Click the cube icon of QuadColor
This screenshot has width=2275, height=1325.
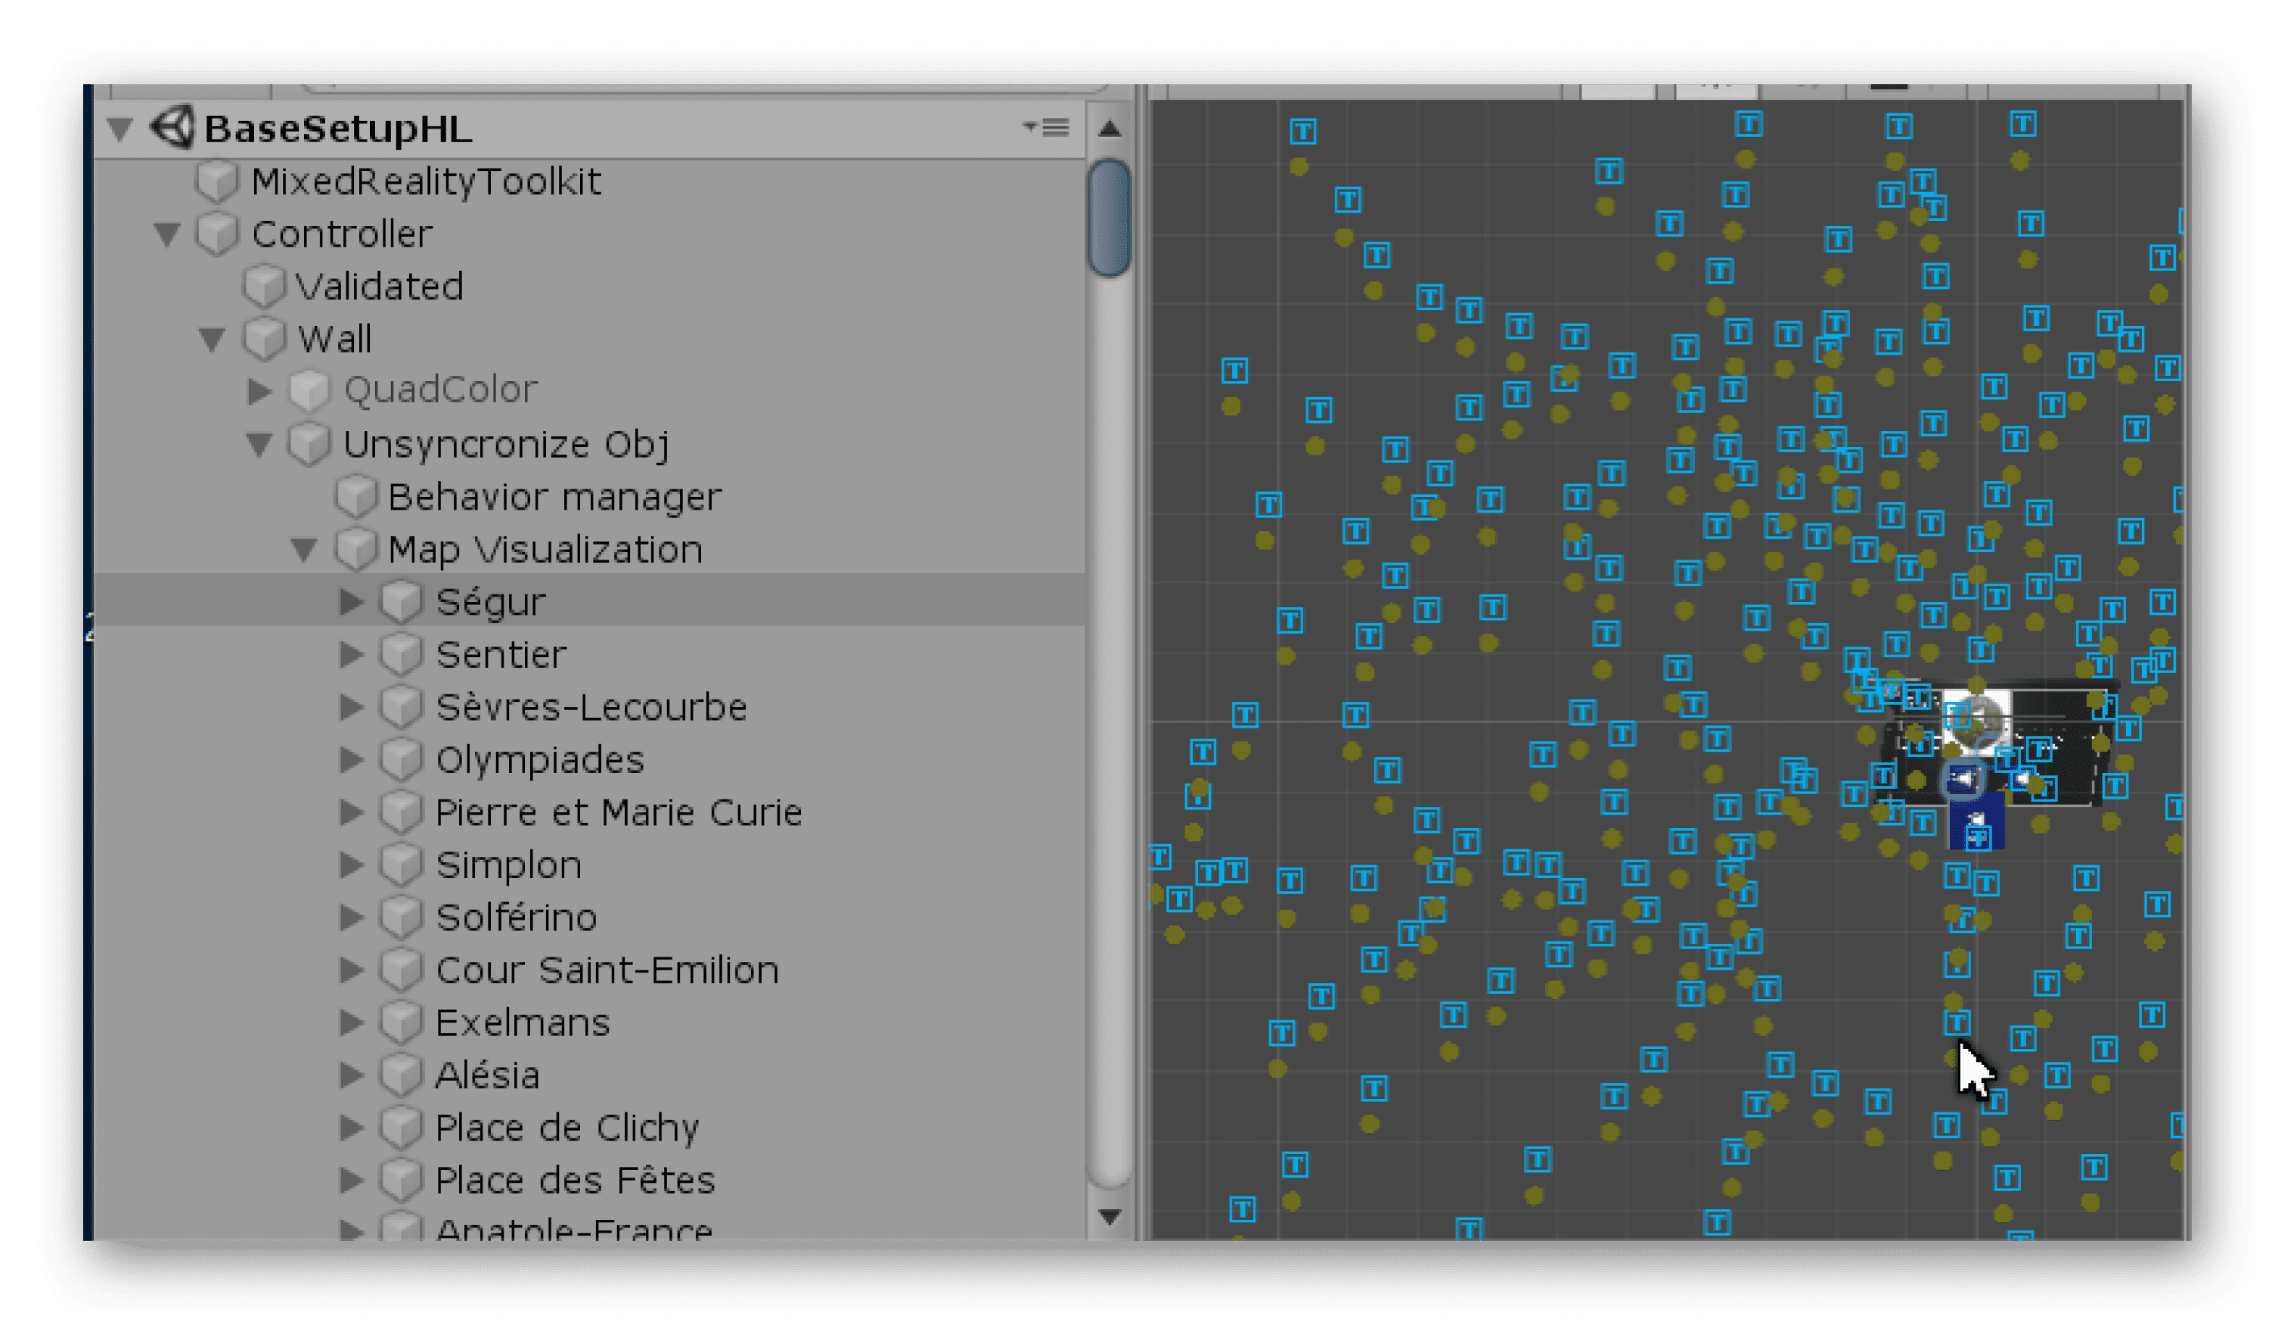coord(309,391)
